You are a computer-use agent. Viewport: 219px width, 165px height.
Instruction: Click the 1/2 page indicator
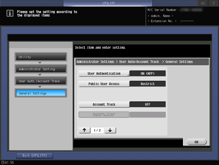click(x=97, y=130)
